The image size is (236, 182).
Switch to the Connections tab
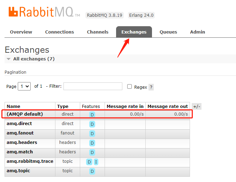coord(60,32)
